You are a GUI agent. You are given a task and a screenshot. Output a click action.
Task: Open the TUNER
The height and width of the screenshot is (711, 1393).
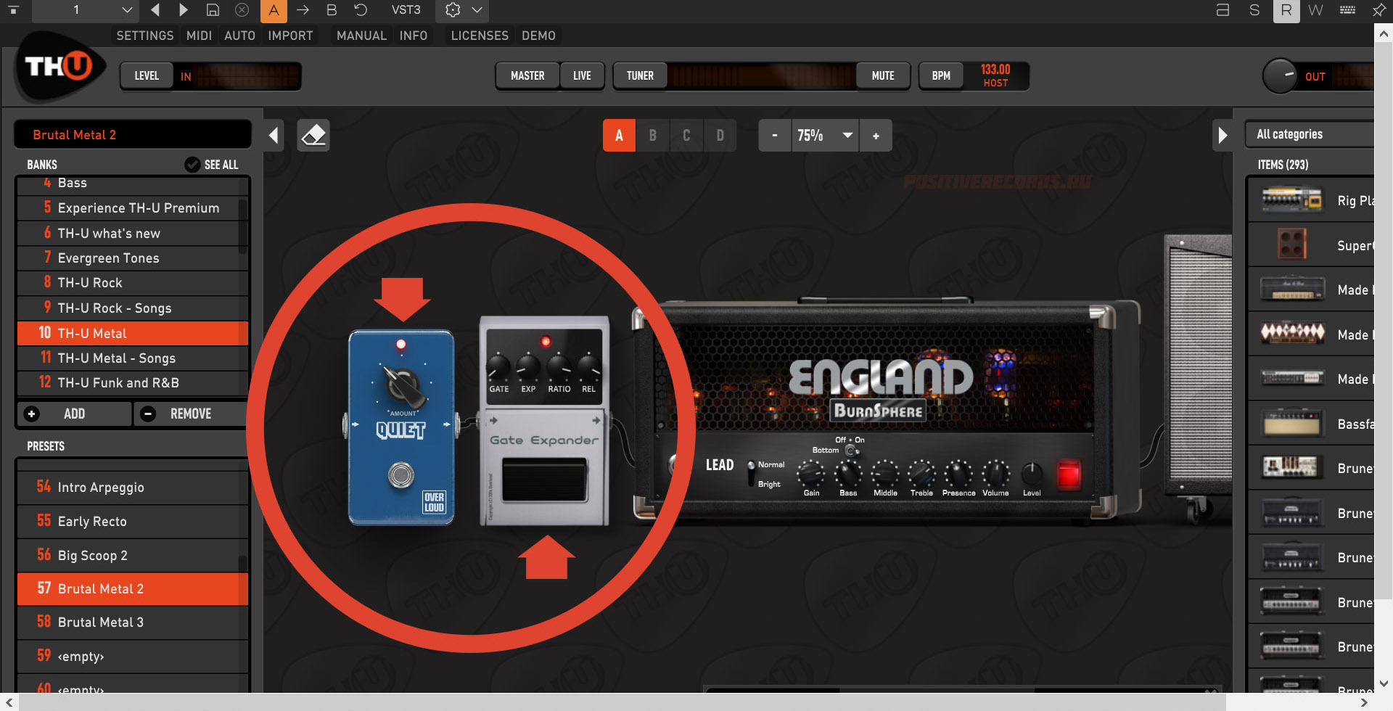[x=640, y=76]
